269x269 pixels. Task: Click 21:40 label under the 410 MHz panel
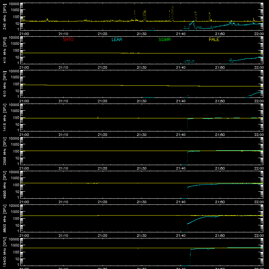point(181,68)
